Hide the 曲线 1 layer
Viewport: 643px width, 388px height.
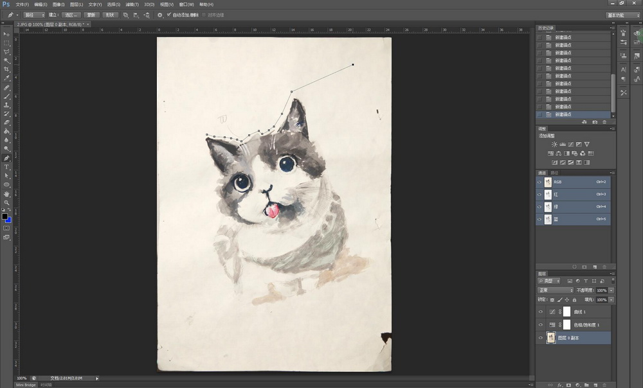point(541,312)
